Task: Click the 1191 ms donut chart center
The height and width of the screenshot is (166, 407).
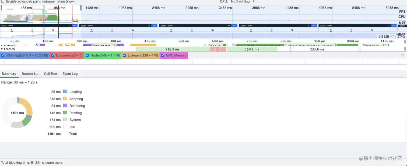Action: coord(17,113)
